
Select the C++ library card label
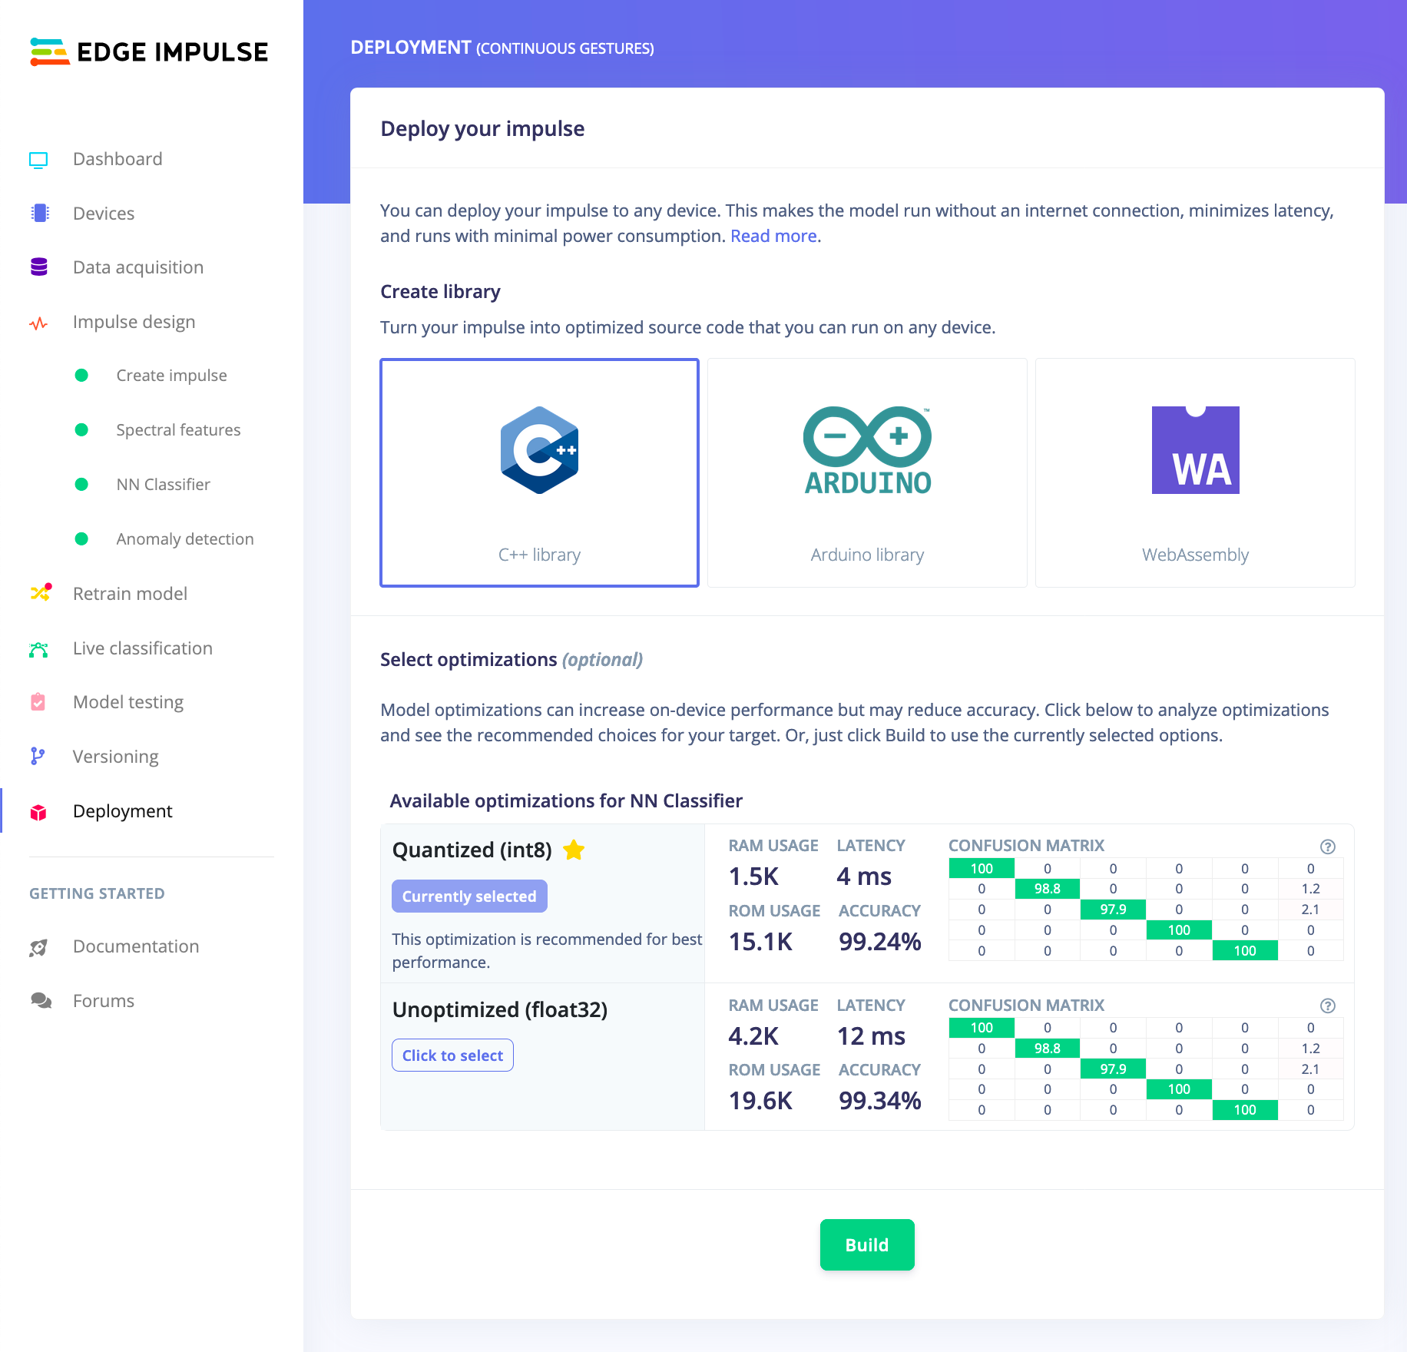[x=539, y=555]
